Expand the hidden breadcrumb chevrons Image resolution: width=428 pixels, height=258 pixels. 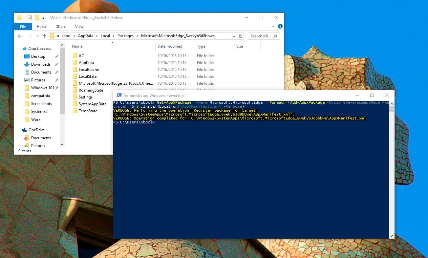[58, 36]
